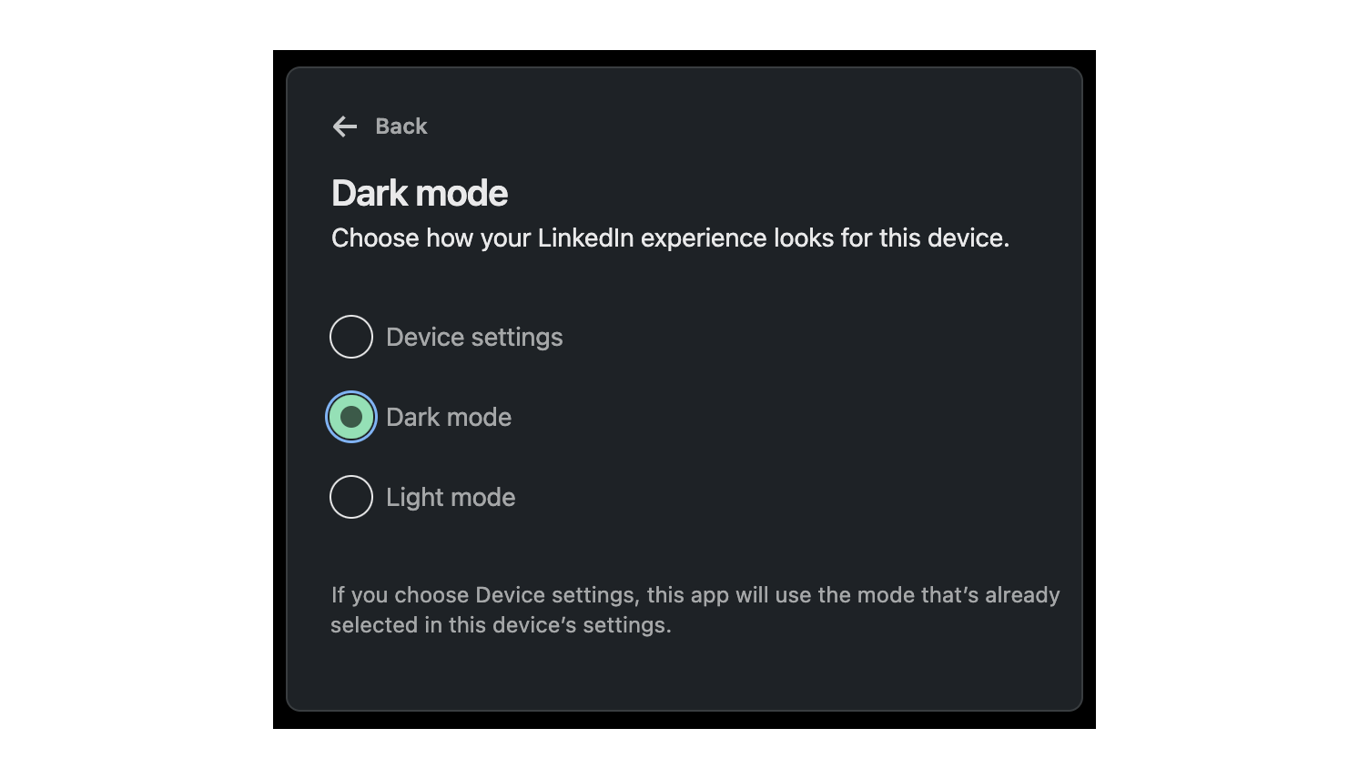Click Back to return to settings
This screenshot has width=1369, height=779.
tap(401, 126)
